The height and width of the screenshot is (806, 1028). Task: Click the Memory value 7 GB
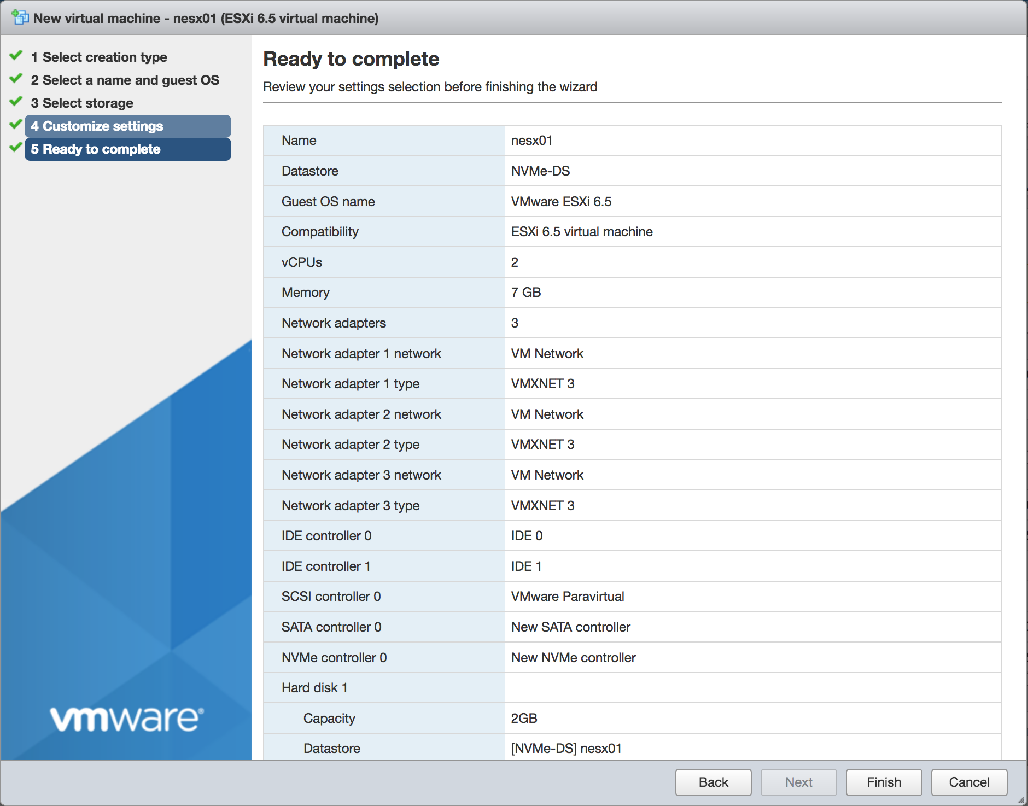pos(526,293)
